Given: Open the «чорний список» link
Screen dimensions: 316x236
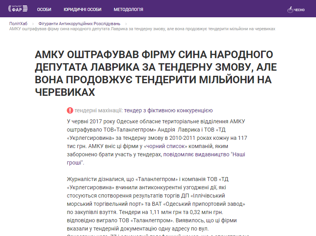Looking at the screenshot, I should click(165, 146).
